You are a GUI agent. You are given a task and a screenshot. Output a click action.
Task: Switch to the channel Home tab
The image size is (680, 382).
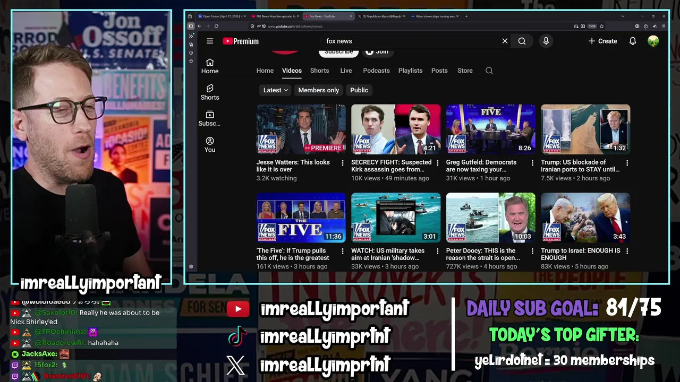[x=265, y=71]
